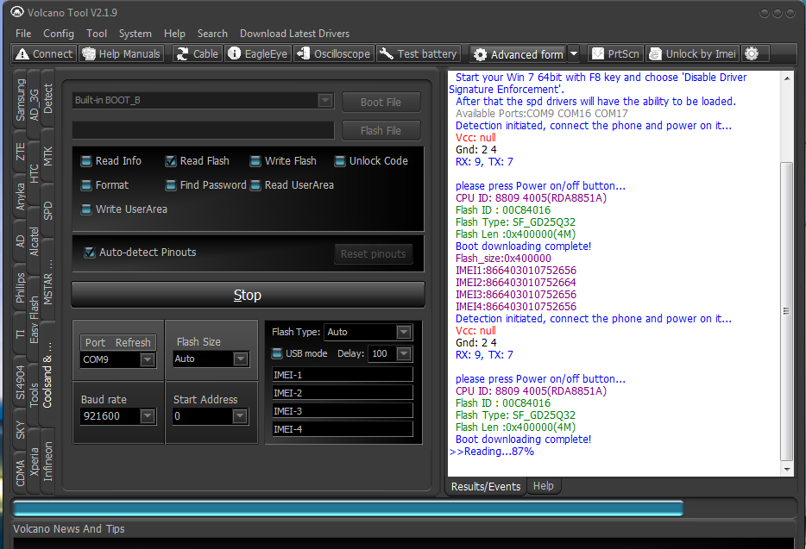Enable the Read Info checkbox

tap(86, 161)
